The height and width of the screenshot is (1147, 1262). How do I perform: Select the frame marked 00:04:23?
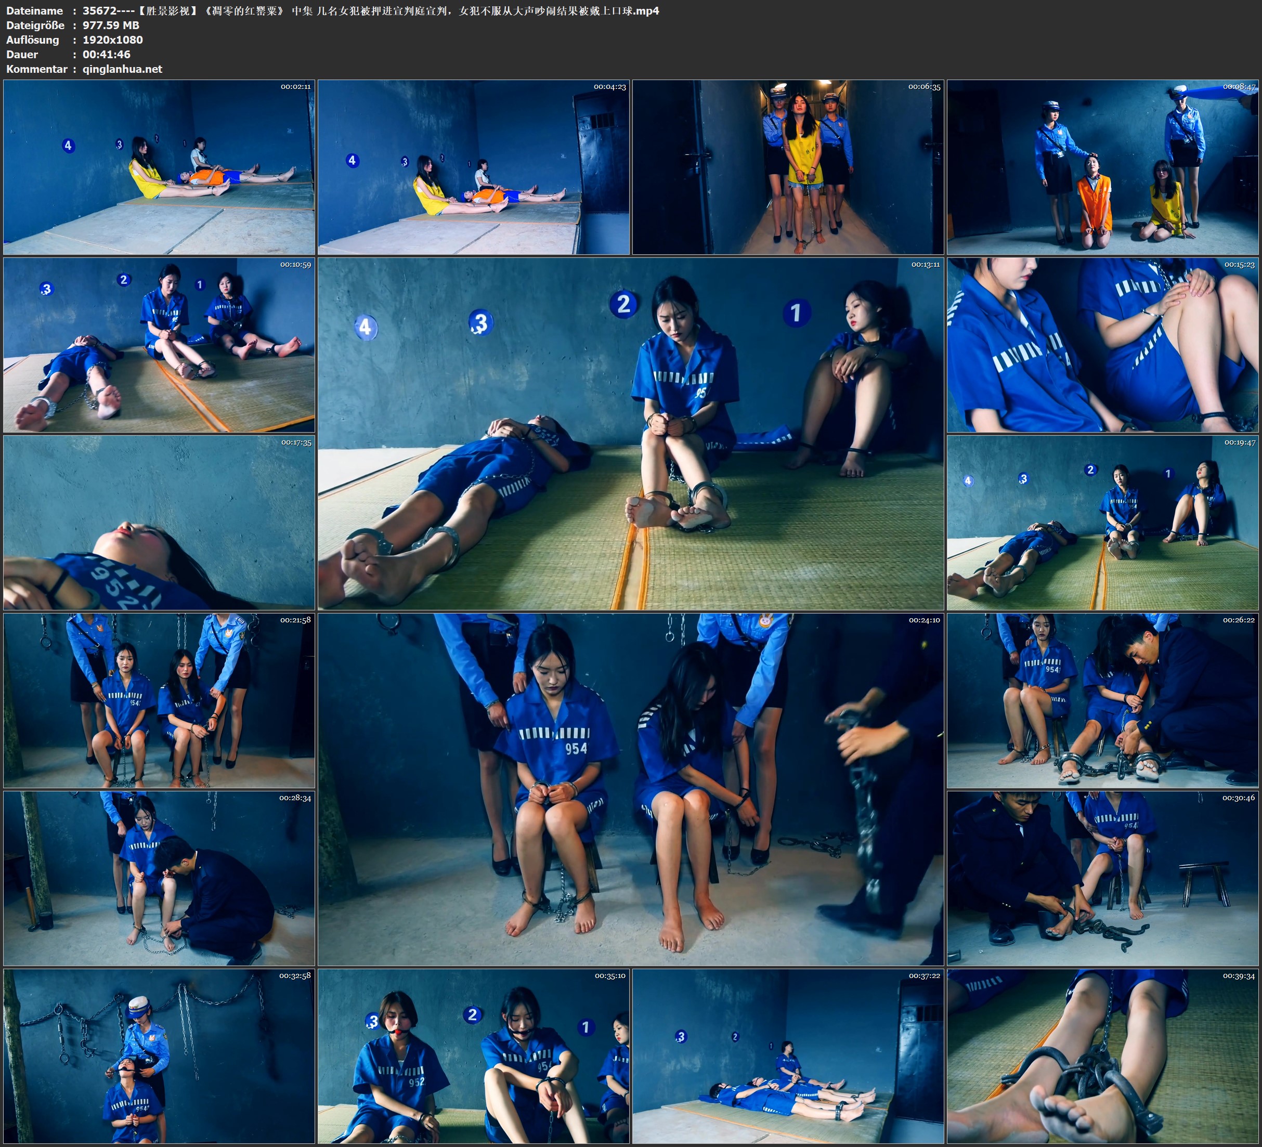click(x=473, y=167)
